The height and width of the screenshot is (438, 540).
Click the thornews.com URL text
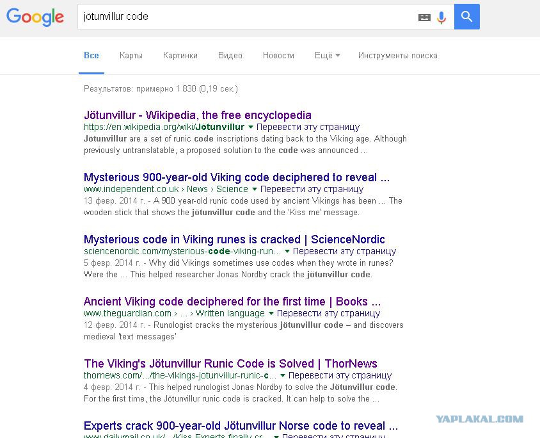180,375
